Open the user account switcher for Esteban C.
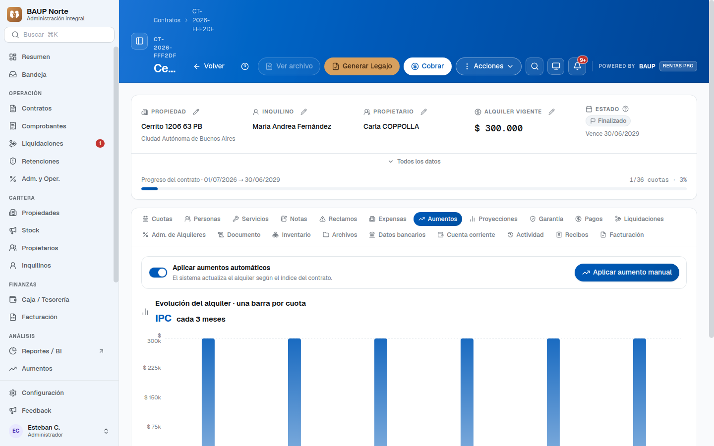Screen dimensions: 714x446 click(x=59, y=431)
